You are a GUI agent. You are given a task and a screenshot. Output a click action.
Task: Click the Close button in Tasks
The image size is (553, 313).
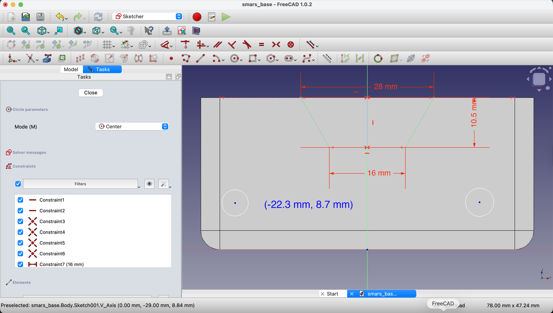[91, 93]
